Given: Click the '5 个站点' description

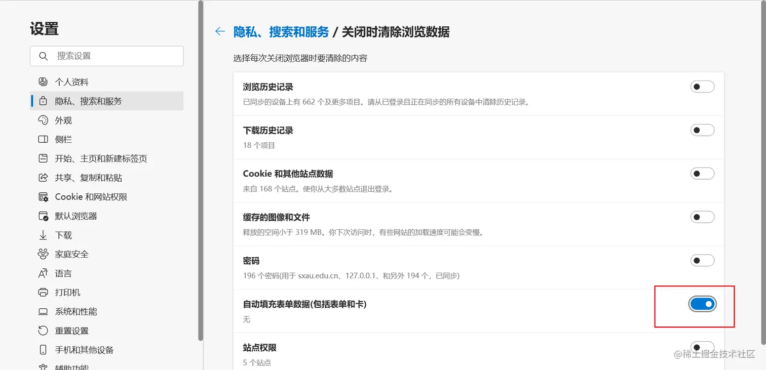Looking at the screenshot, I should click(x=257, y=363).
